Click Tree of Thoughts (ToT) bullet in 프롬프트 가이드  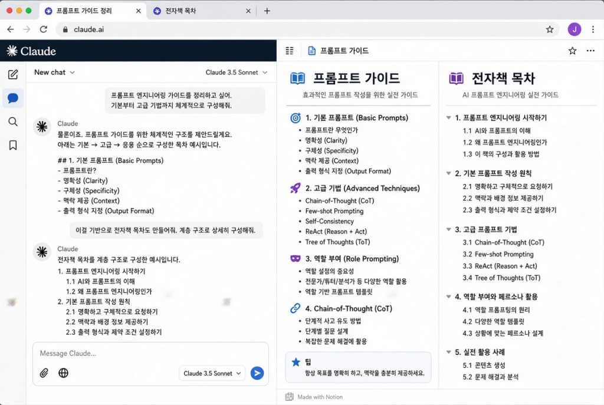[x=337, y=242]
